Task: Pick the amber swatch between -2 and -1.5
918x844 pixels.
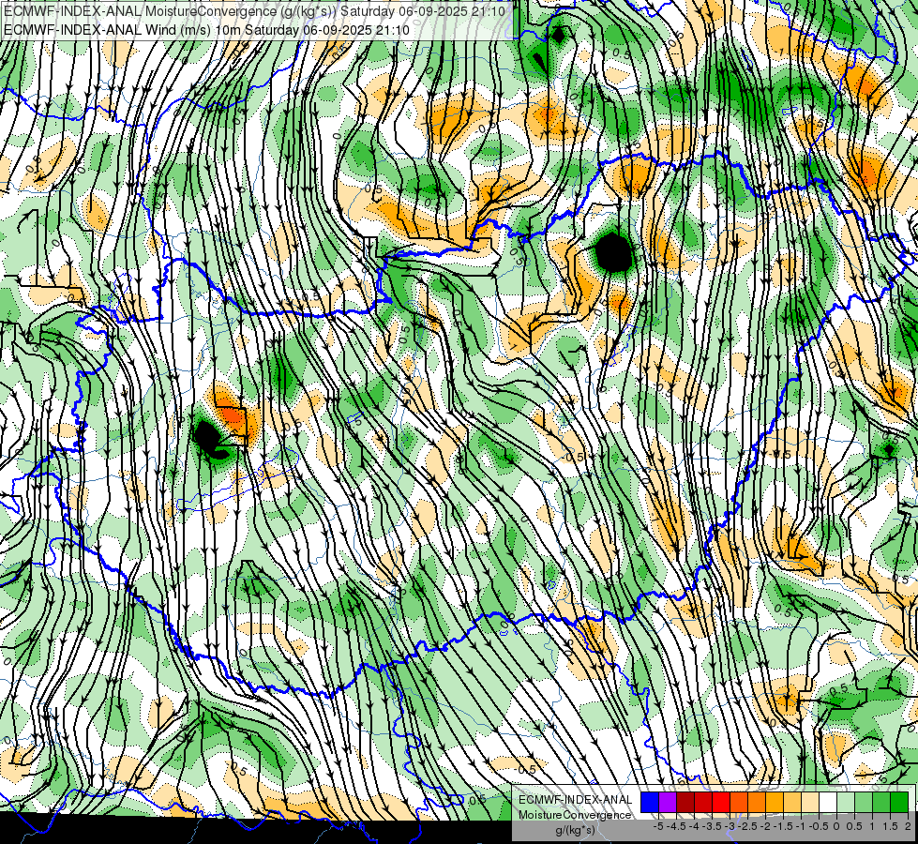Action: [775, 803]
